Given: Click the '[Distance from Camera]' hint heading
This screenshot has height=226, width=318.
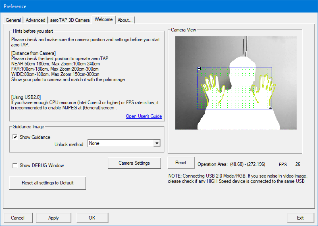Looking at the screenshot, I should tap(33, 53).
